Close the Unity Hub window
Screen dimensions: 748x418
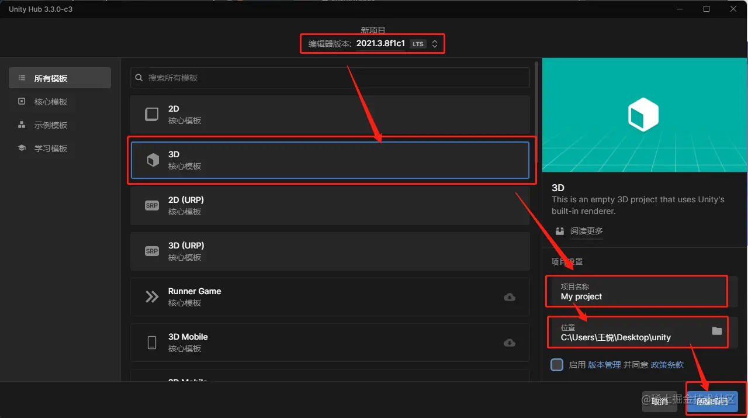tap(733, 9)
